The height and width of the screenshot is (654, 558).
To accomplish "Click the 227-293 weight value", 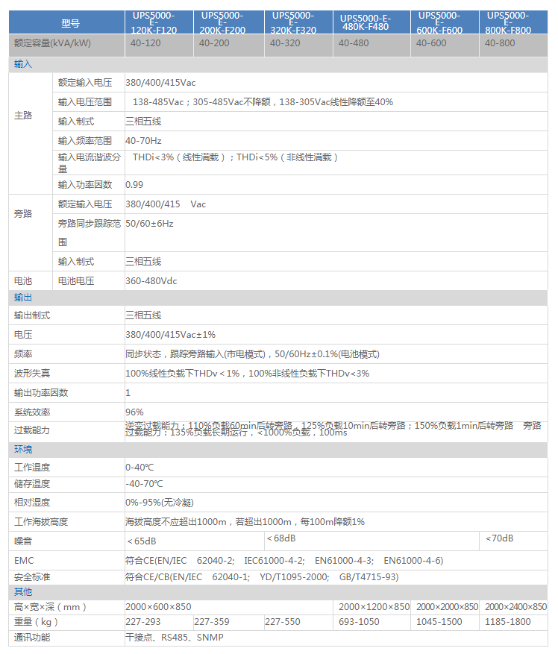I will [x=142, y=622].
